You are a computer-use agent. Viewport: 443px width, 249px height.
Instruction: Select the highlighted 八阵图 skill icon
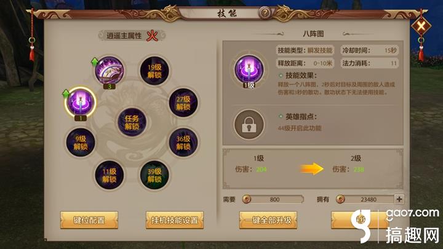81,103
